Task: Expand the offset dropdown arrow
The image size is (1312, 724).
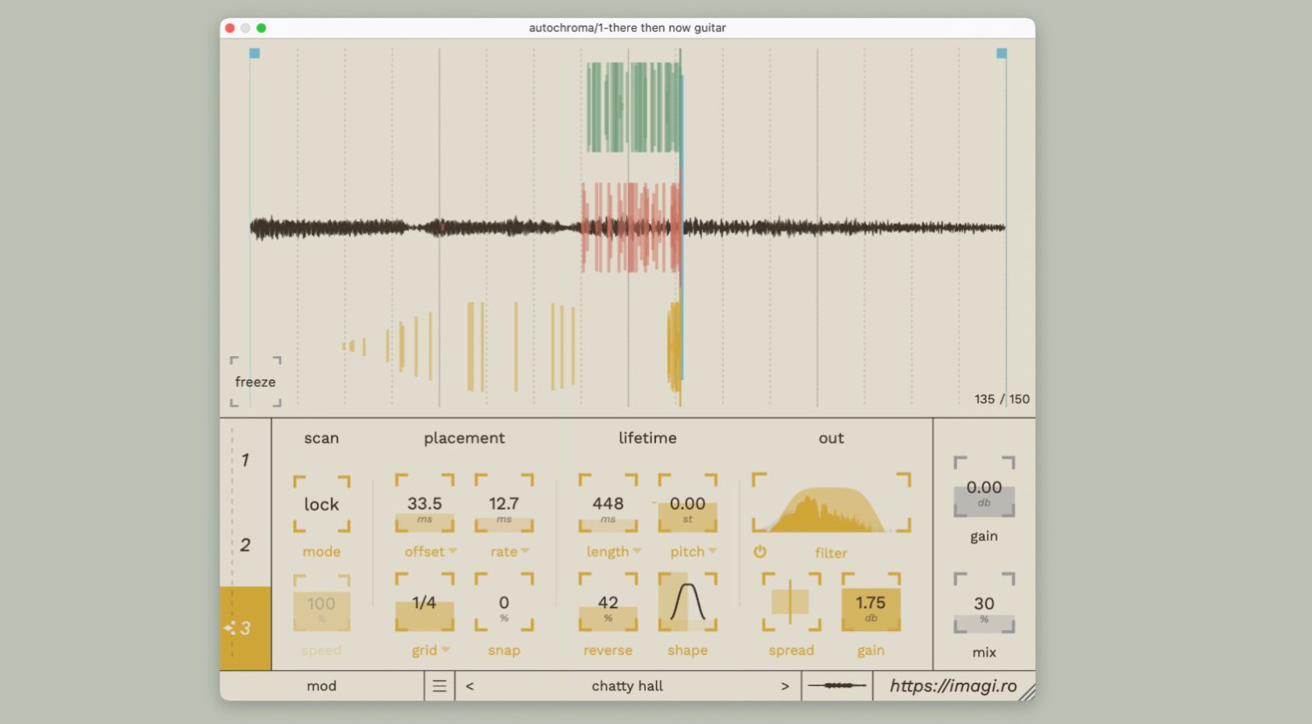Action: click(x=453, y=551)
